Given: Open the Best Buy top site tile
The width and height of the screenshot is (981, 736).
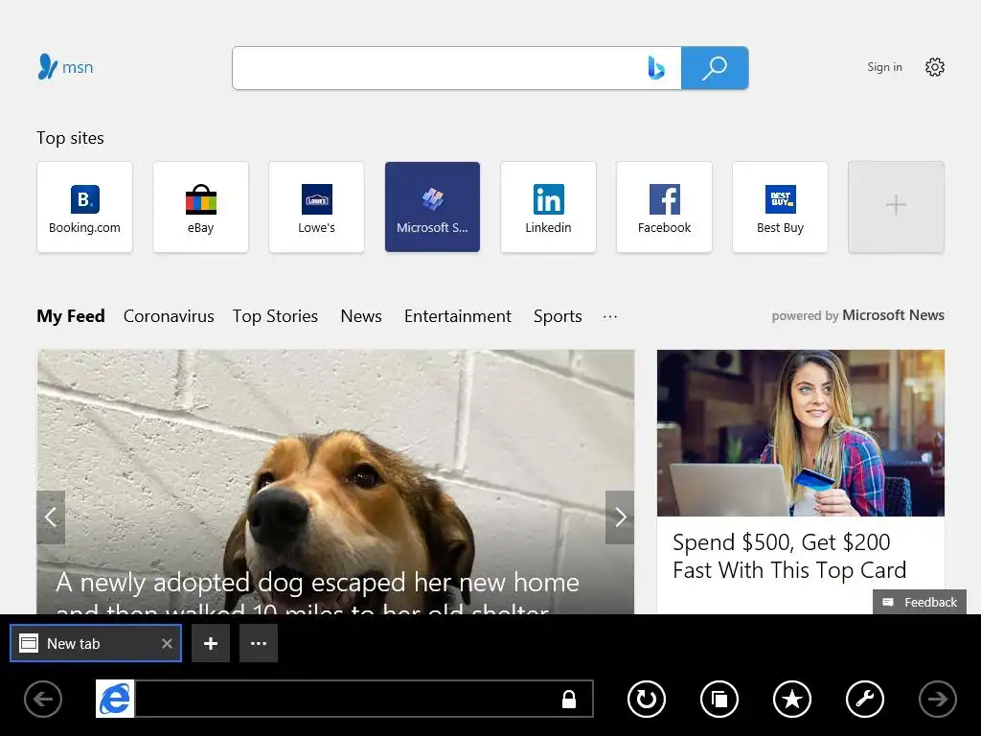Looking at the screenshot, I should (x=780, y=207).
